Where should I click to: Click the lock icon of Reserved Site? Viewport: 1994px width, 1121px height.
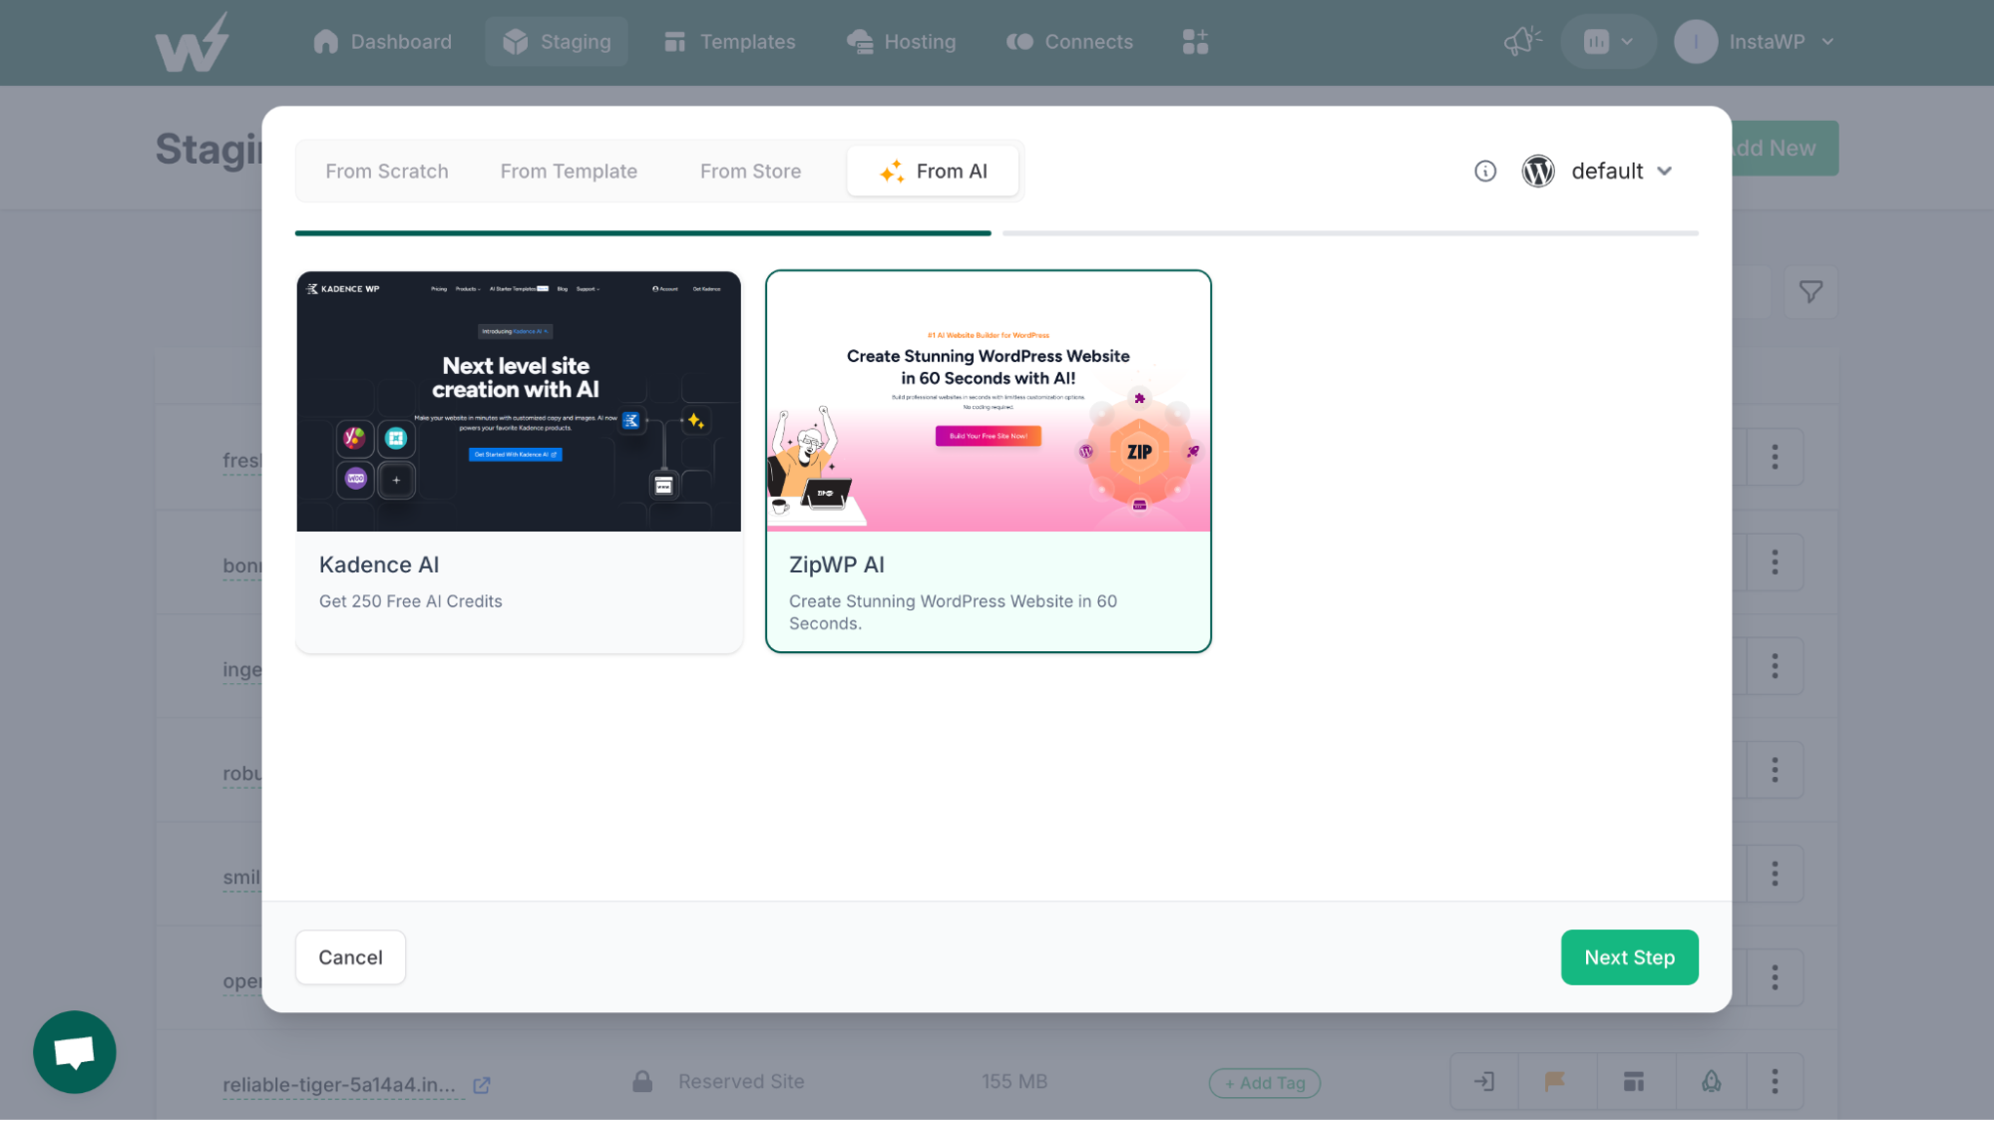coord(642,1082)
